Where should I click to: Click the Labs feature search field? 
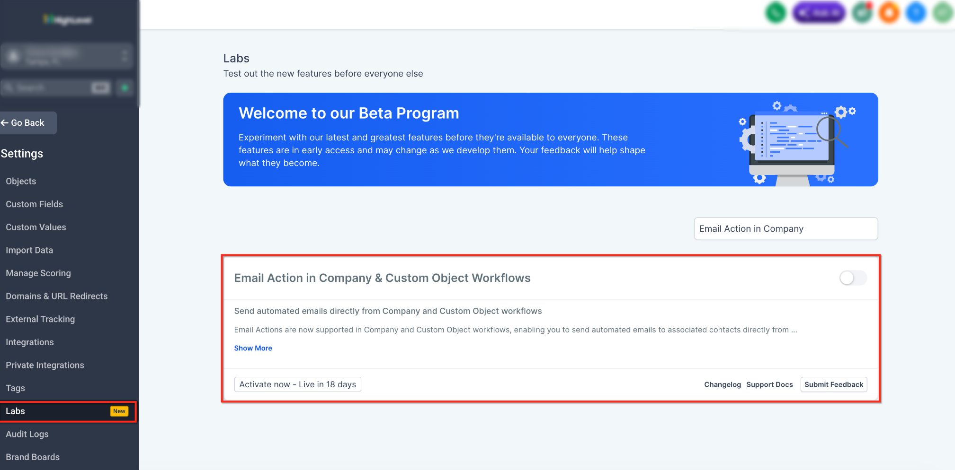[785, 229]
